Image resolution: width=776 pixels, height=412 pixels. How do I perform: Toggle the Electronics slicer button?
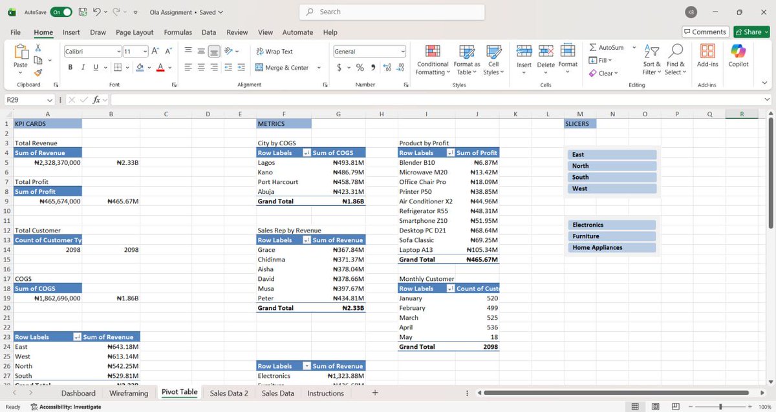(x=612, y=225)
